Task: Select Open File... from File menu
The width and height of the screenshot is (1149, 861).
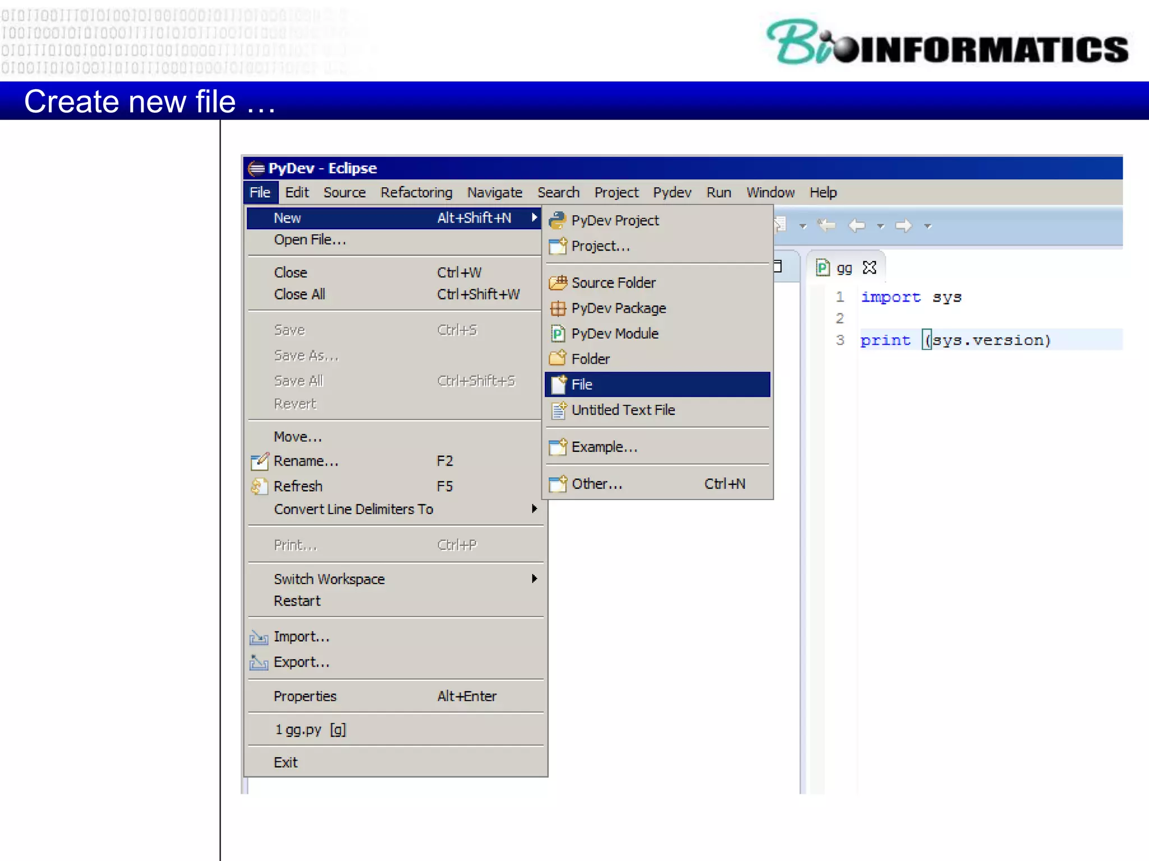Action: click(x=395, y=240)
